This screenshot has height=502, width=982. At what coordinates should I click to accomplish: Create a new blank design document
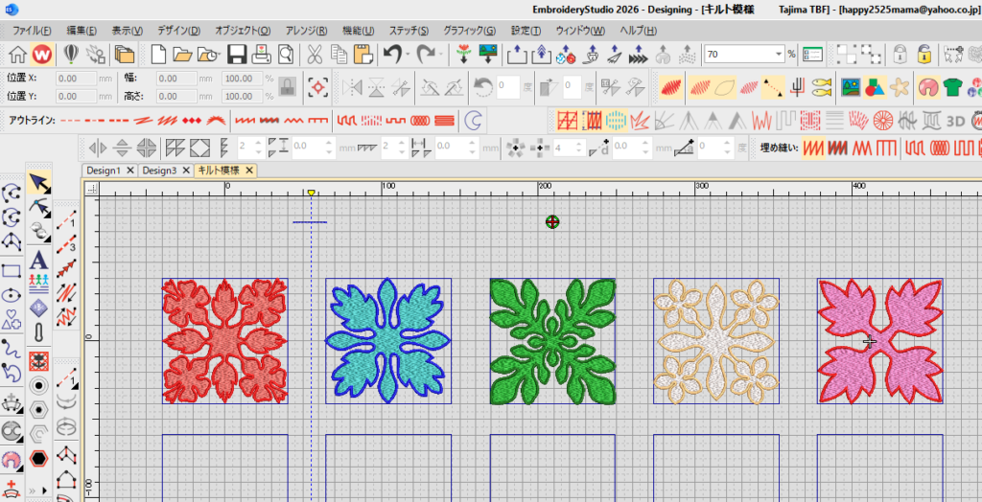coord(158,55)
